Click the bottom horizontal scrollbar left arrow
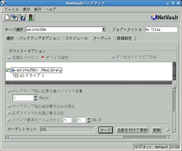This screenshot has width=182, height=151. tap(7, 138)
